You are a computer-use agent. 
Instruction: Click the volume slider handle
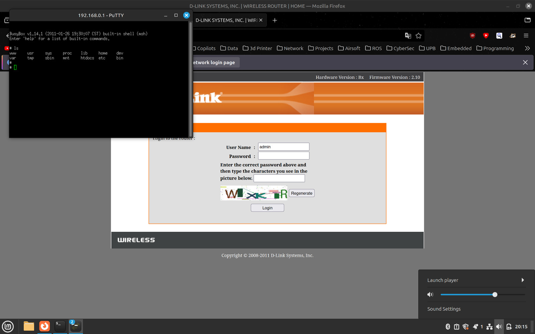495,295
